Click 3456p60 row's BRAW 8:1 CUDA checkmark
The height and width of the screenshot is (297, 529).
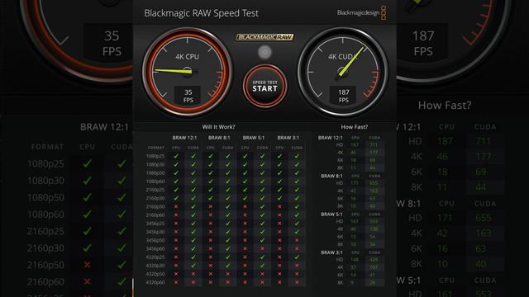[x=228, y=248]
